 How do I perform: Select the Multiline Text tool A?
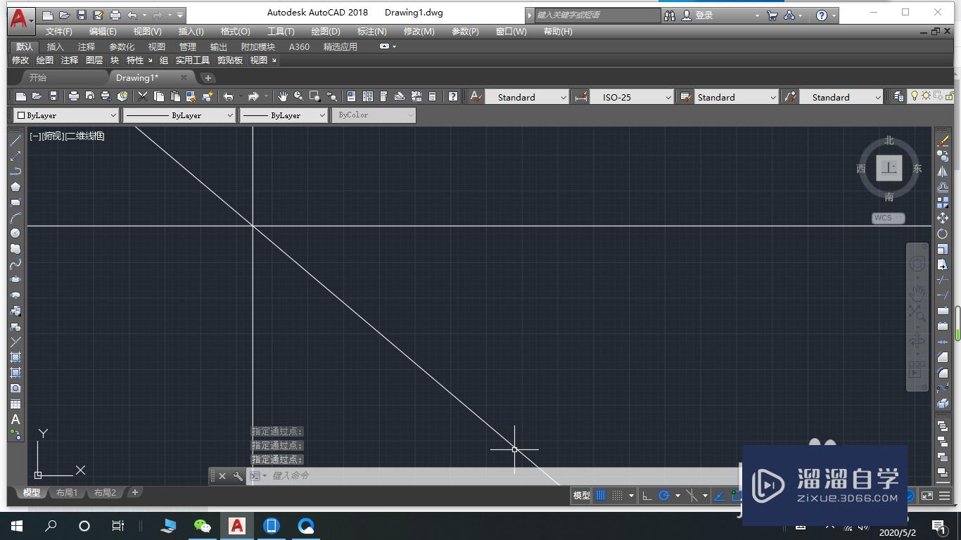click(x=15, y=420)
